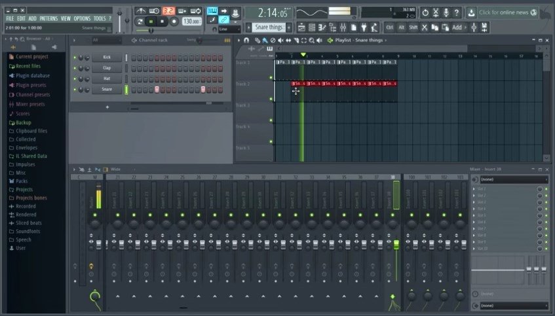Open the FILE menu
Viewport: 555px width, 316px height.
coord(10,18)
